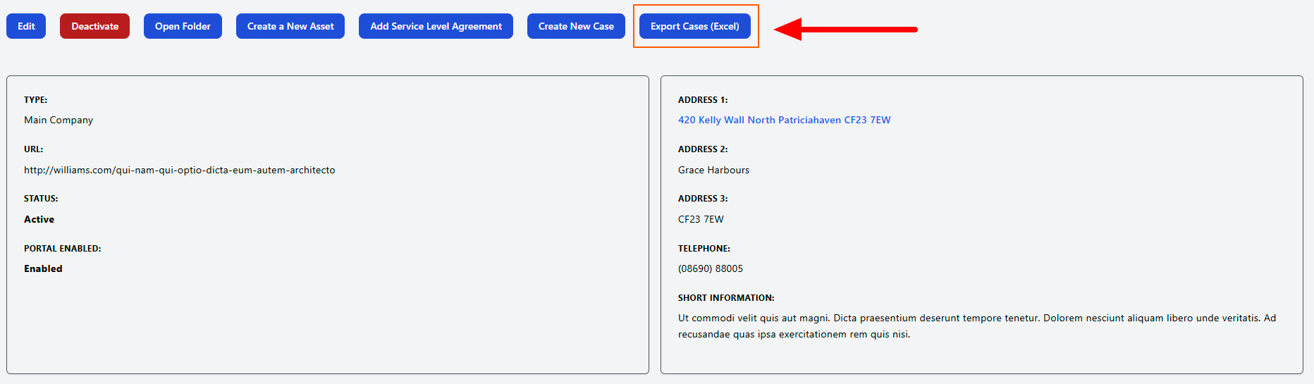Export Cases to Excel
Screen dimensions: 1314x384
(694, 26)
